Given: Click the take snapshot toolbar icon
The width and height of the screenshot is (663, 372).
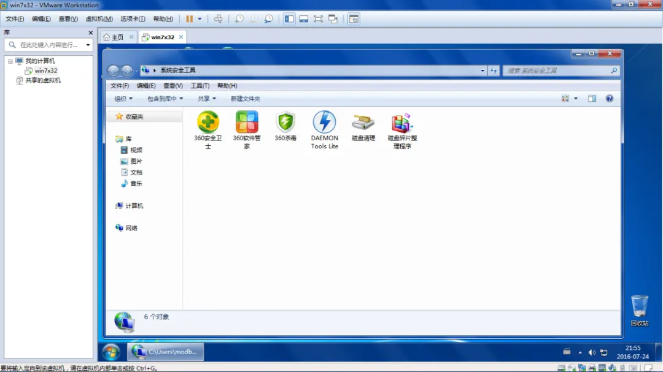Looking at the screenshot, I should coord(239,18).
